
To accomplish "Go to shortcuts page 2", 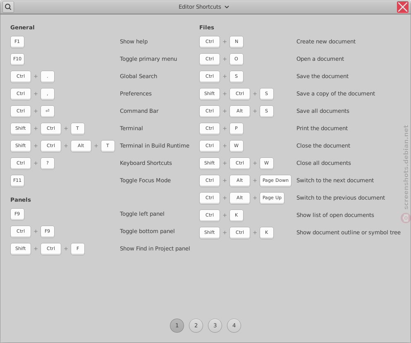I will click(196, 326).
